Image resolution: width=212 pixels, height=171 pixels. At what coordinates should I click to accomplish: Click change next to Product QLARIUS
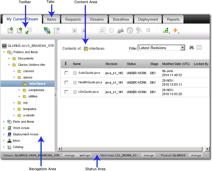pyautogui.click(x=196, y=155)
